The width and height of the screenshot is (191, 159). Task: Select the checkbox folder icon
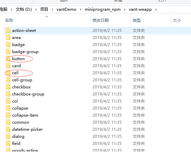click(x=8, y=87)
